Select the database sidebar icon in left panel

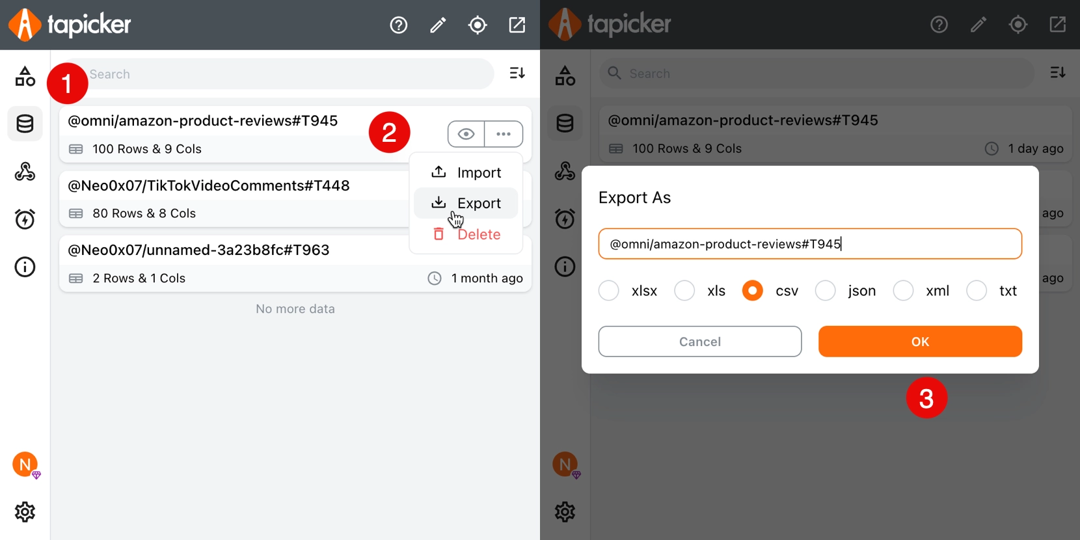[x=25, y=124]
